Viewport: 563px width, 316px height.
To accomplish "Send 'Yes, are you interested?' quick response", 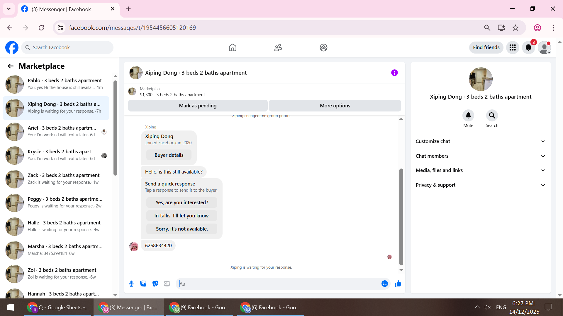I will click(182, 202).
